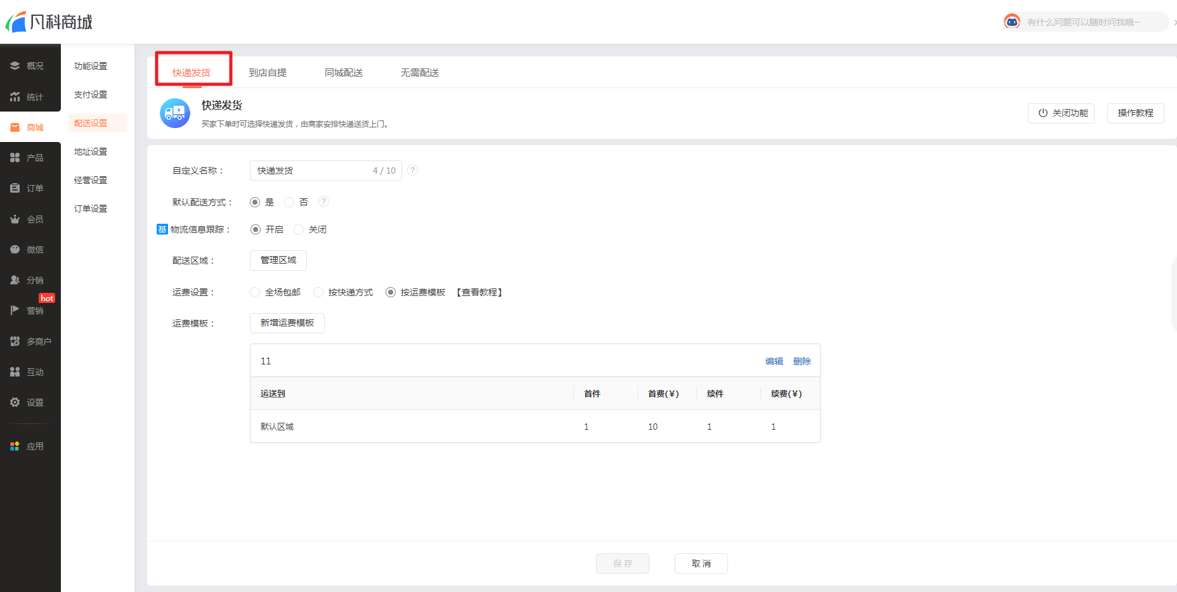The width and height of the screenshot is (1177, 592).
Task: Click the 续费(¥) column header
Action: pos(786,394)
